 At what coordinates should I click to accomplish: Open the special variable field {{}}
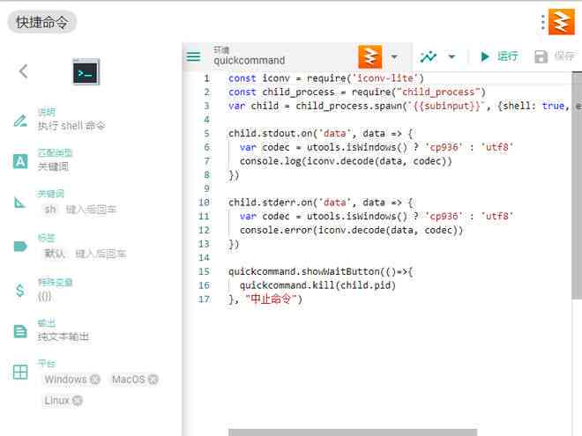[x=44, y=296]
